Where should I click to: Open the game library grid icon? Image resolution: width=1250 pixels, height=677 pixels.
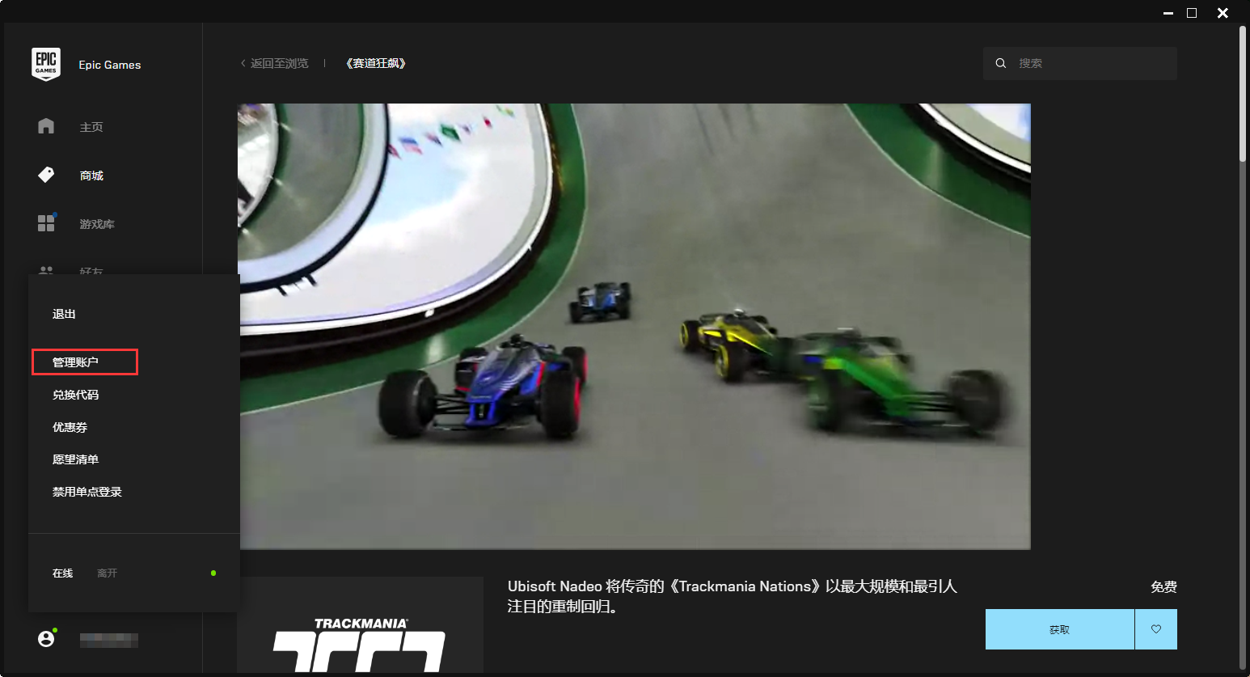[46, 223]
